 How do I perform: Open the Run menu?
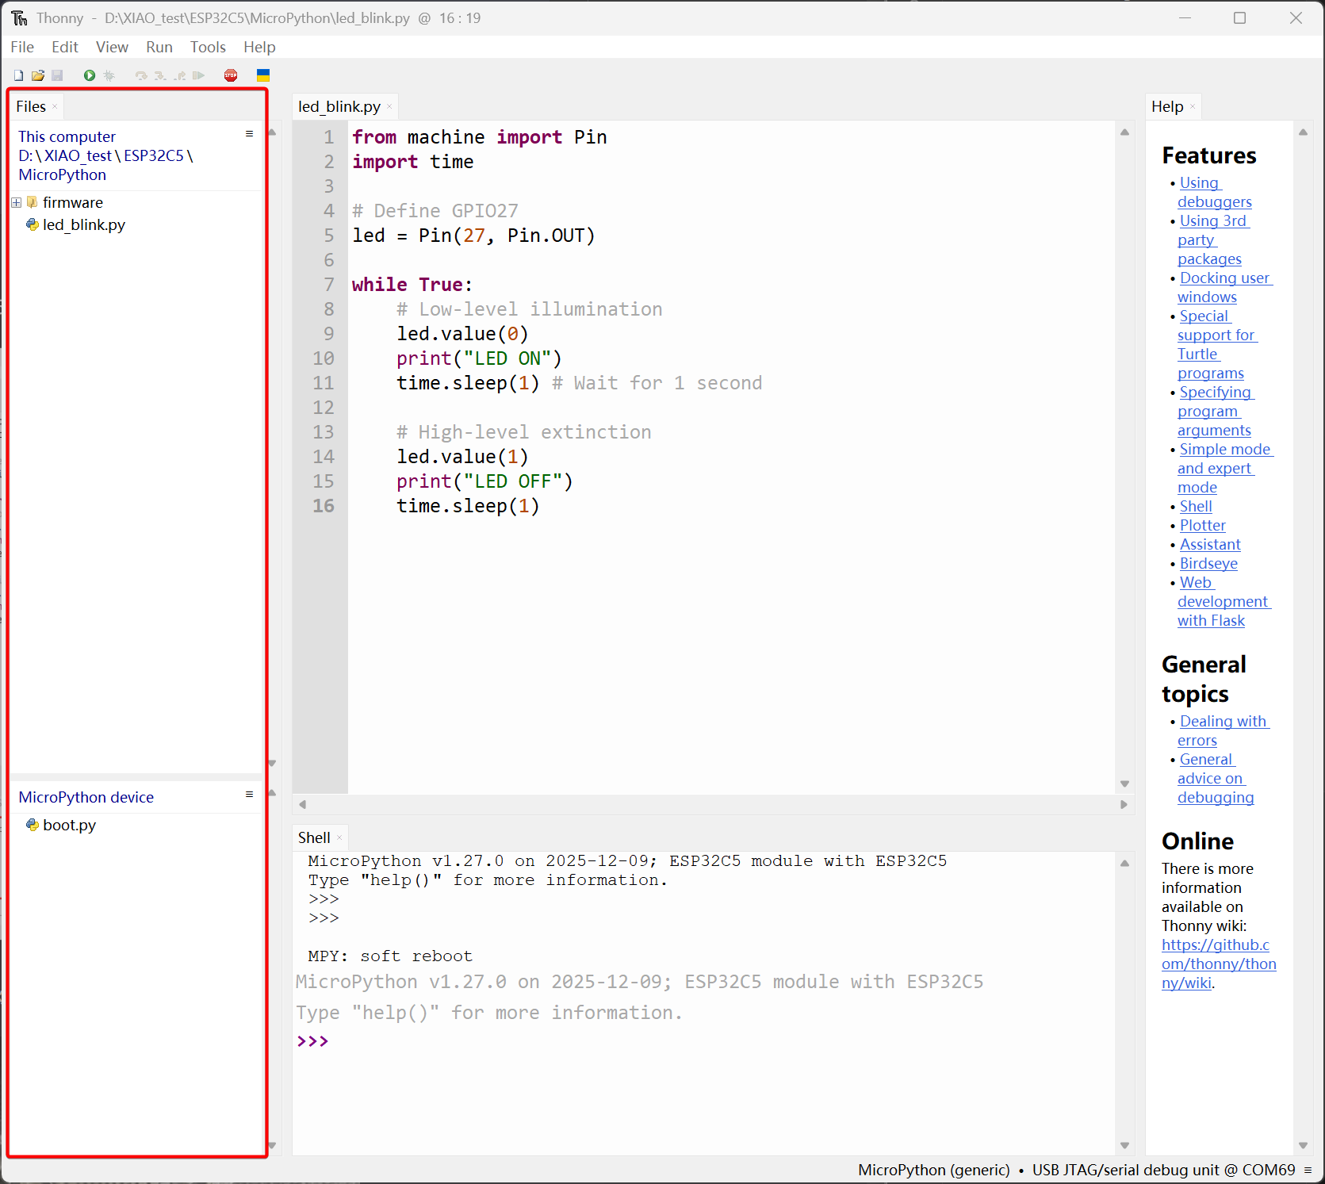(159, 47)
